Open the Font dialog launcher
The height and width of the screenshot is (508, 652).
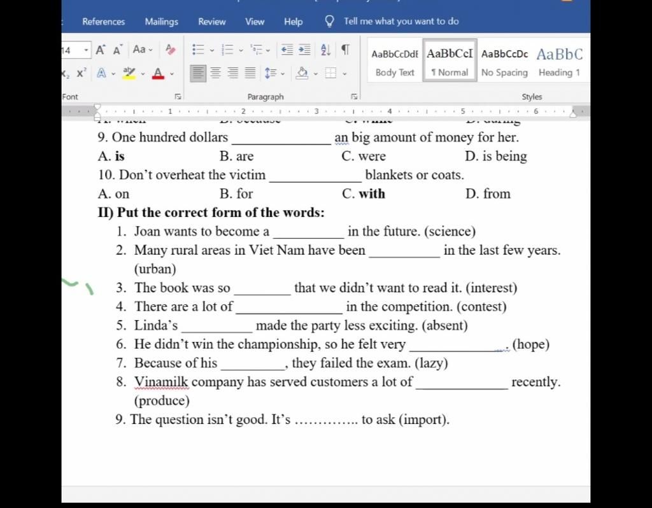pyautogui.click(x=178, y=97)
